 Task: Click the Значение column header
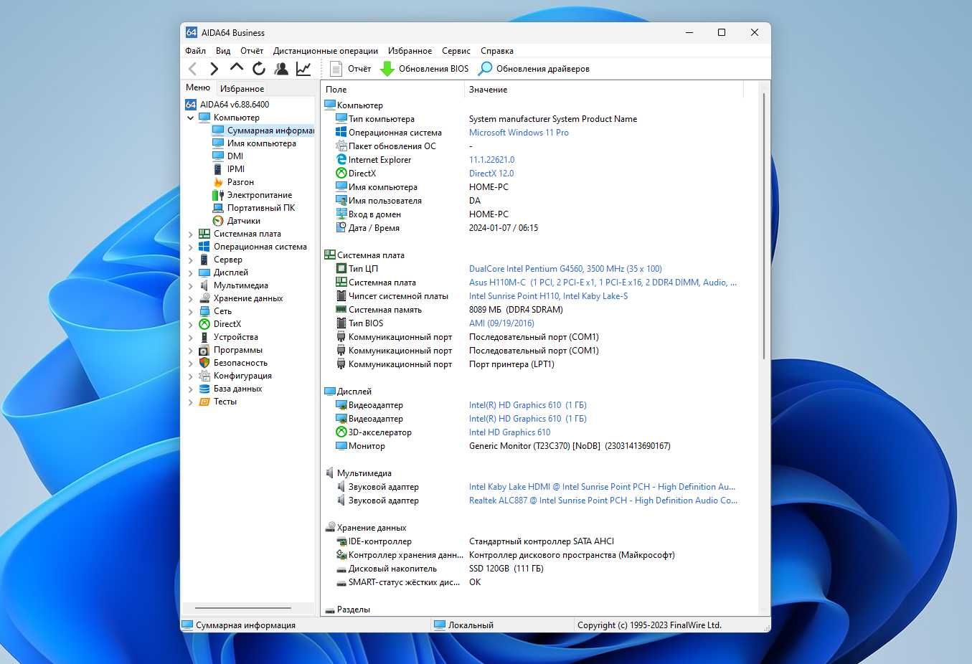point(604,90)
